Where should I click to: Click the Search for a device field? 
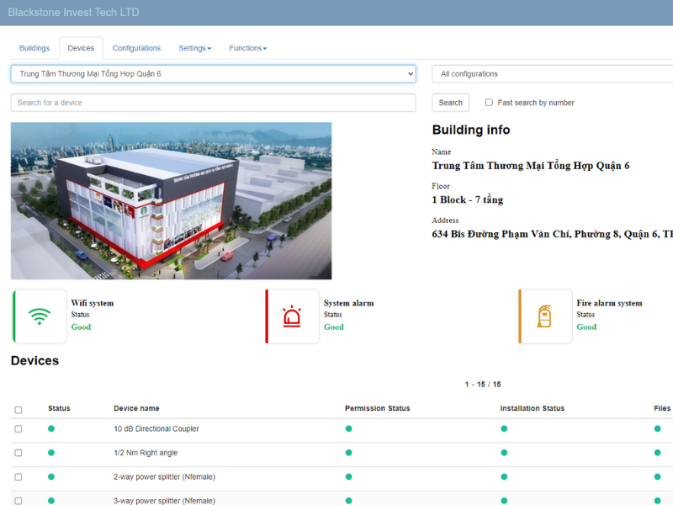point(213,103)
